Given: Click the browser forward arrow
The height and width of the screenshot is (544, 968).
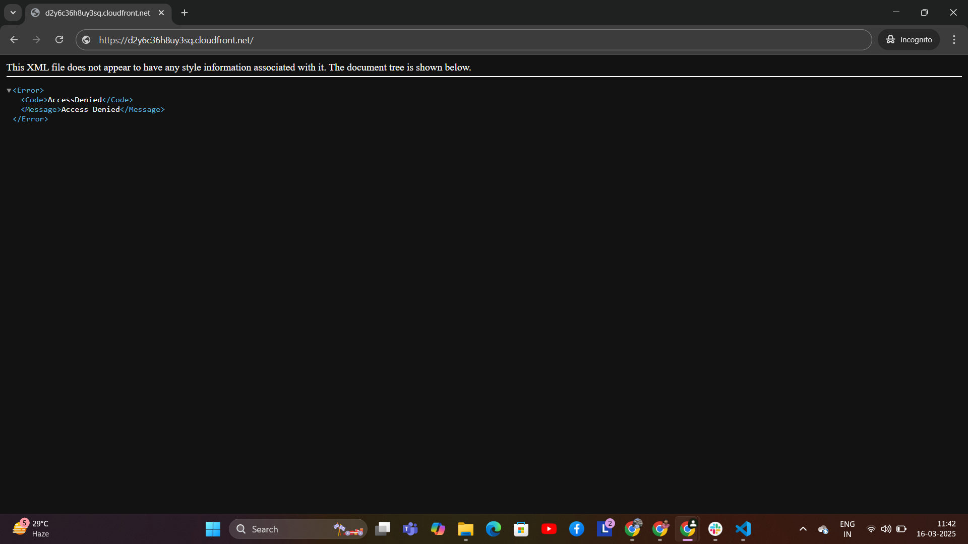Looking at the screenshot, I should tap(36, 40).
